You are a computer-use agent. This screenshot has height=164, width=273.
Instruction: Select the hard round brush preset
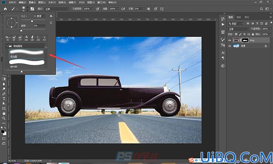[27, 63]
